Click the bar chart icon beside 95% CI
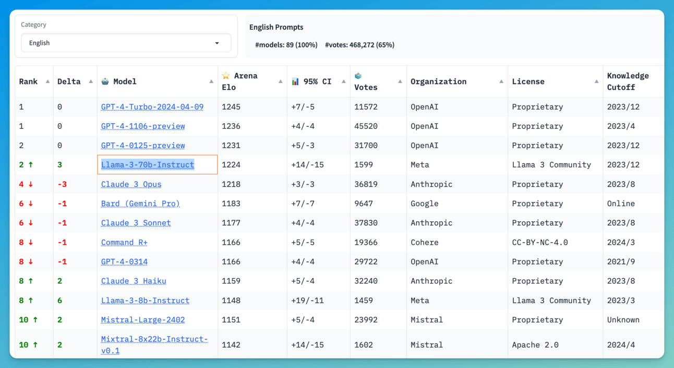Image resolution: width=674 pixels, height=368 pixels. [x=295, y=81]
